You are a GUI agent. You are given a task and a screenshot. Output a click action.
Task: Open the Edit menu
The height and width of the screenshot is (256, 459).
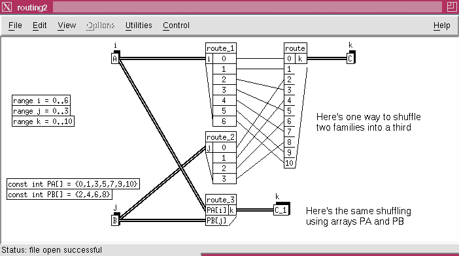(39, 25)
